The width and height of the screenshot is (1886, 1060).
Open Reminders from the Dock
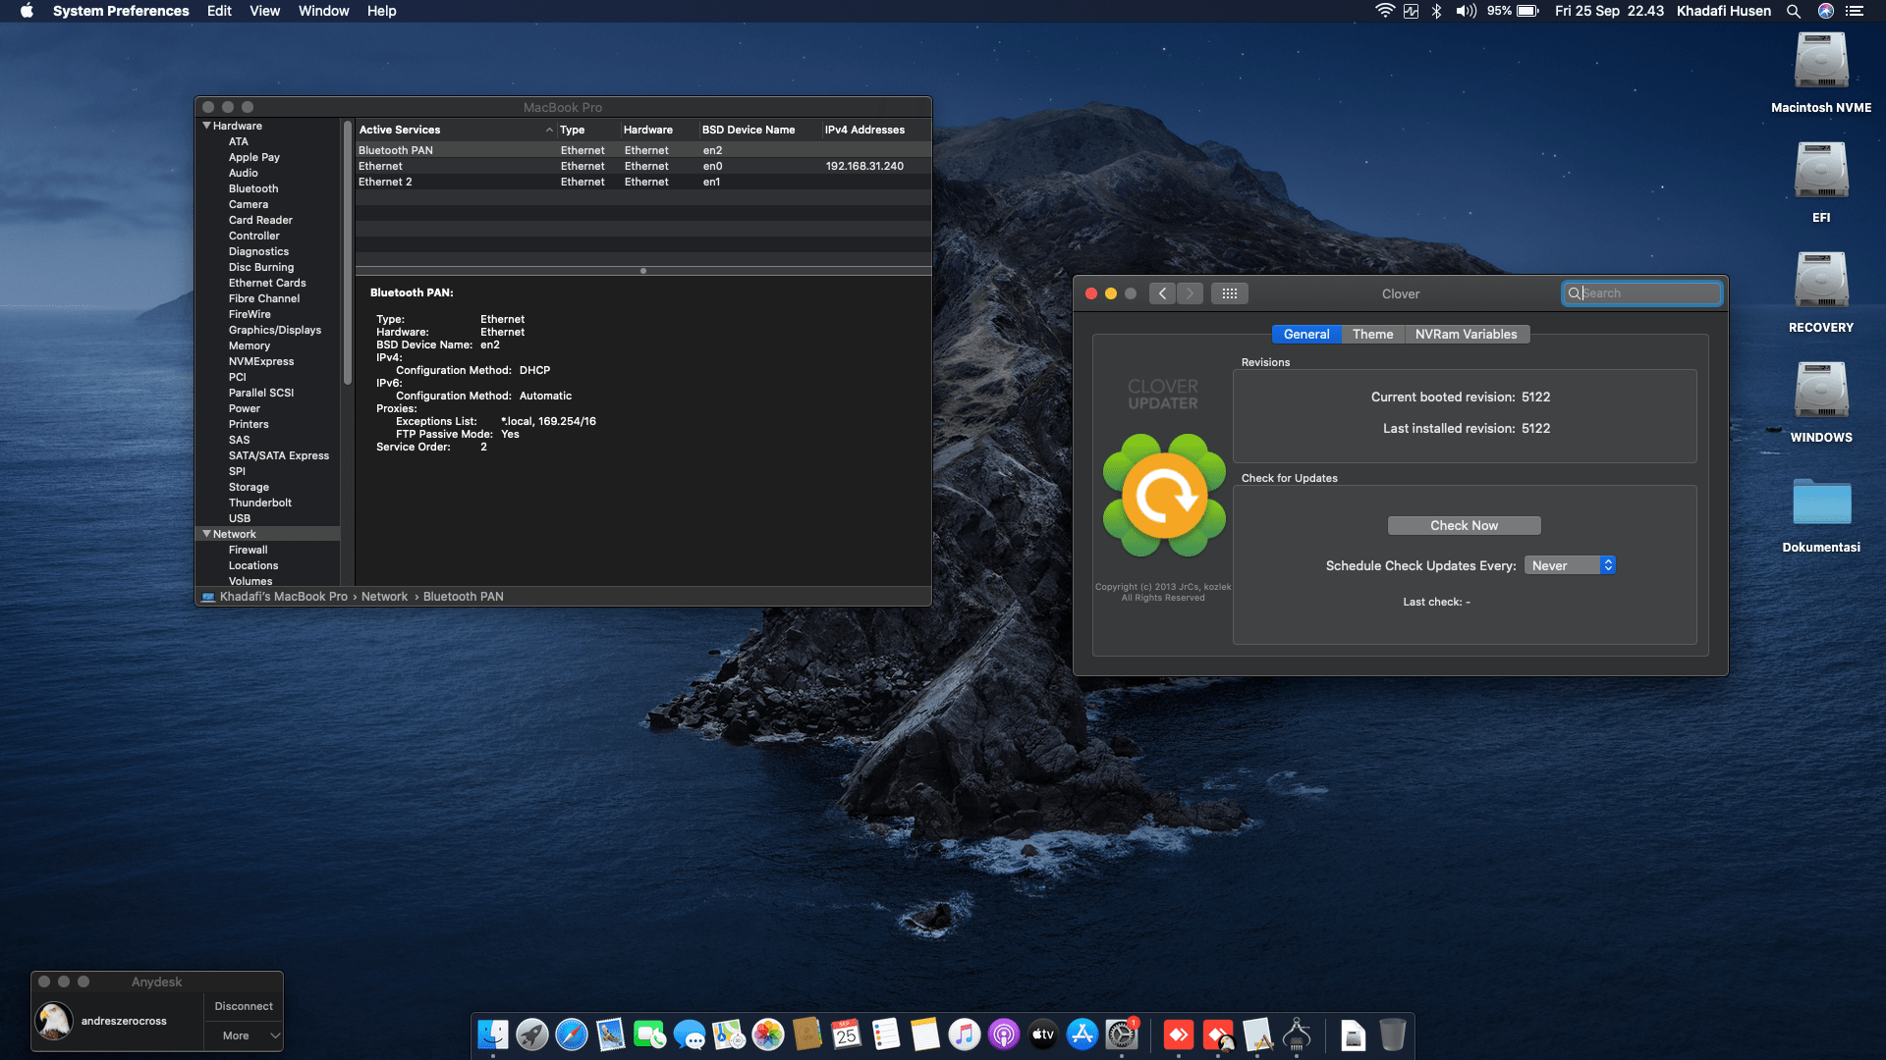[886, 1034]
